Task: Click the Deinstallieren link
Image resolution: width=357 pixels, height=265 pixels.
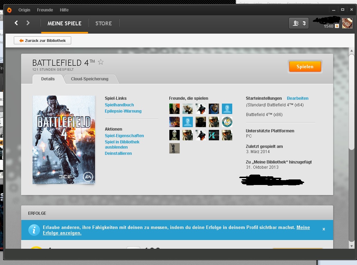Action: click(x=118, y=153)
